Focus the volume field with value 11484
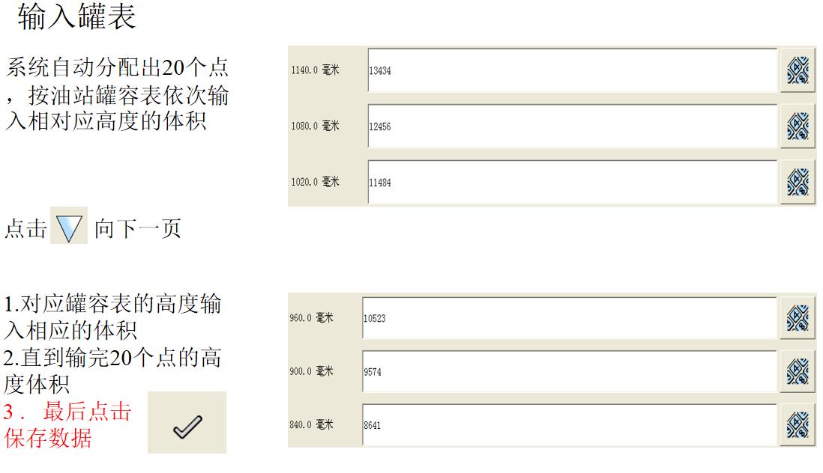Viewport: 823px width, 473px height. click(572, 183)
